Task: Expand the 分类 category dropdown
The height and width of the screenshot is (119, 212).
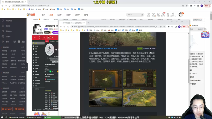Action: [x=60, y=15]
